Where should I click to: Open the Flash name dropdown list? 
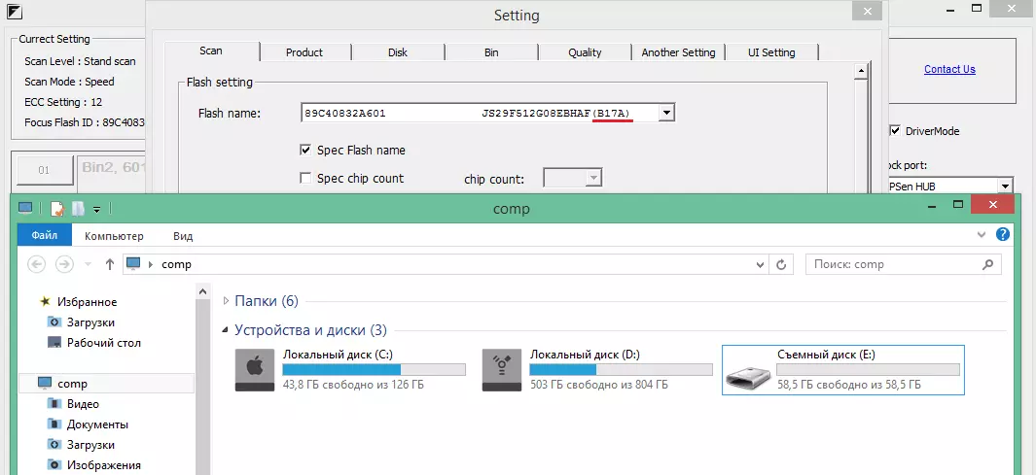click(x=666, y=114)
